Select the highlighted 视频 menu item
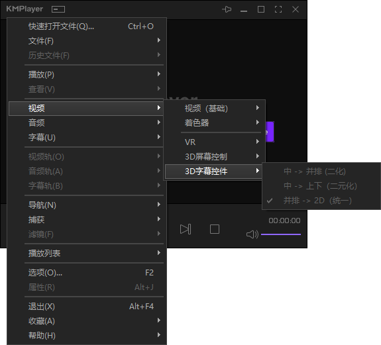 coord(86,108)
